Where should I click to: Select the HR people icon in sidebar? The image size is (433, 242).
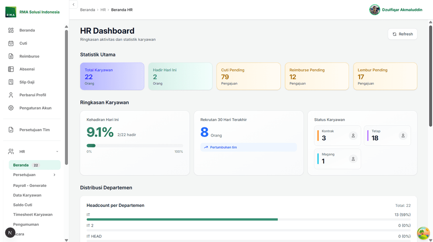pyautogui.click(x=11, y=151)
